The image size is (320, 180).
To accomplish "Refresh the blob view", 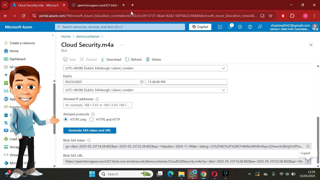I will 133,59.
